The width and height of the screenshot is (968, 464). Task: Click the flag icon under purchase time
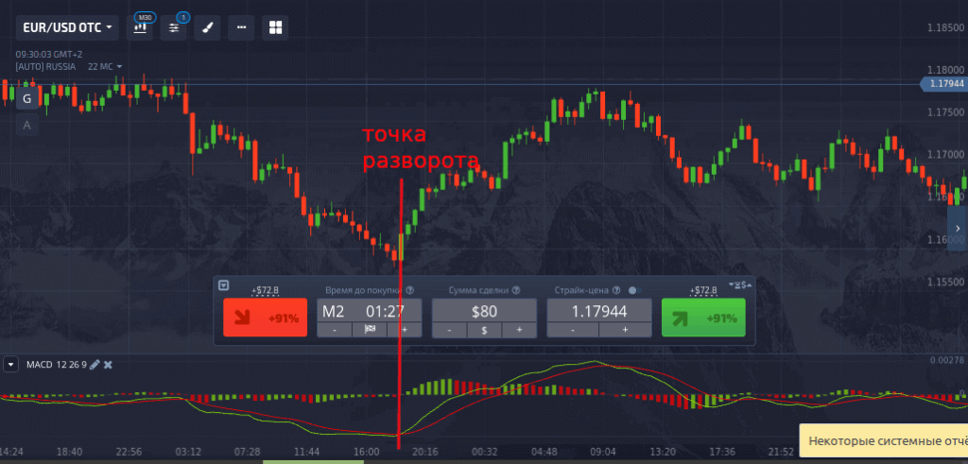(x=370, y=330)
